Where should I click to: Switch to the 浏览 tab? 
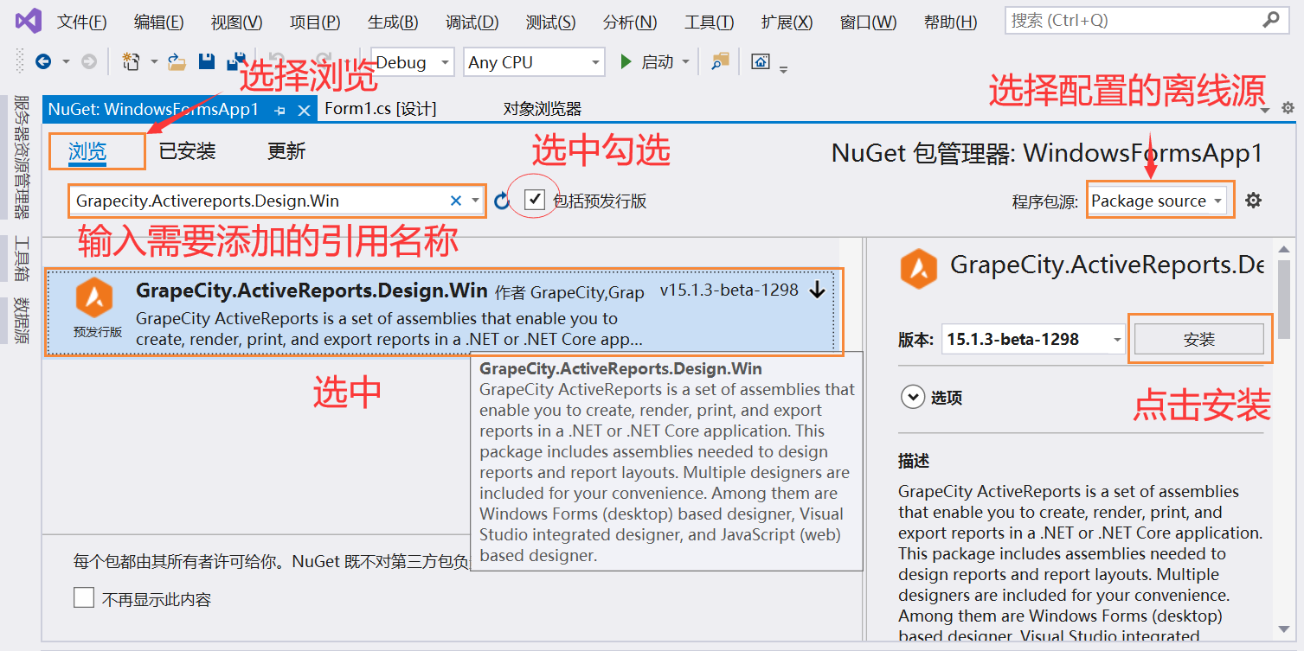point(87,151)
